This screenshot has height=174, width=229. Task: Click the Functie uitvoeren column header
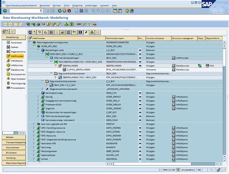pos(158,38)
